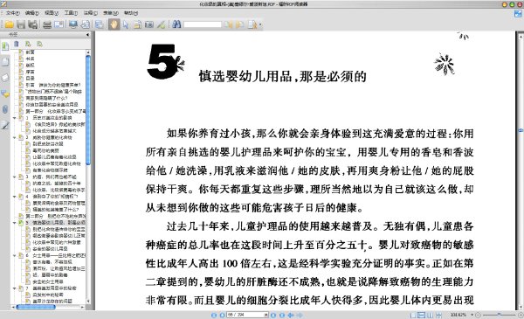Click the second add-bookmark icon in the bookmark toolbar
Viewport: 524px width, 319px height.
tap(39, 44)
